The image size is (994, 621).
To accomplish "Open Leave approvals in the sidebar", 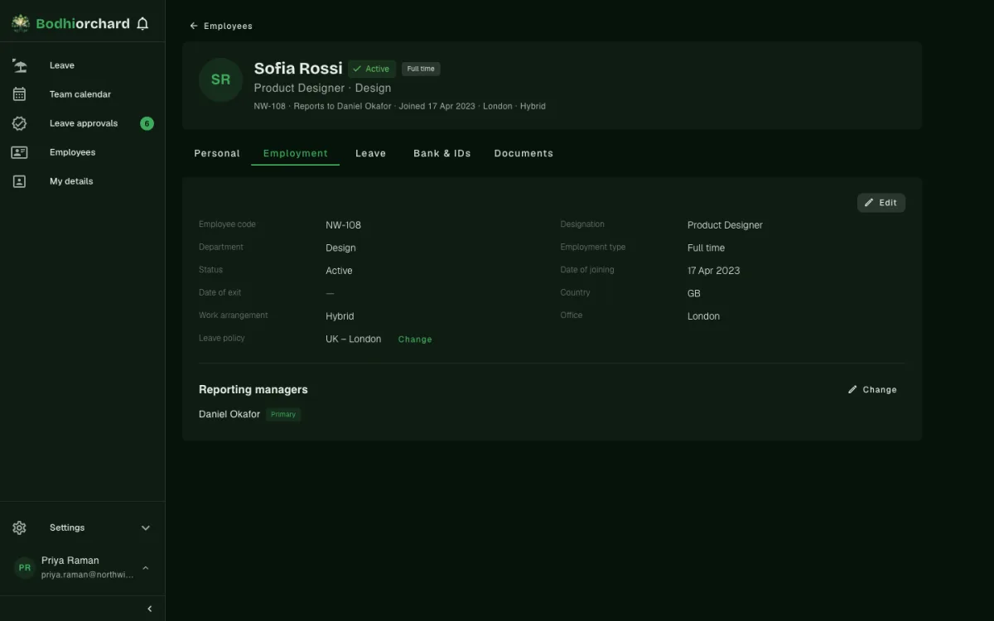I will (83, 123).
